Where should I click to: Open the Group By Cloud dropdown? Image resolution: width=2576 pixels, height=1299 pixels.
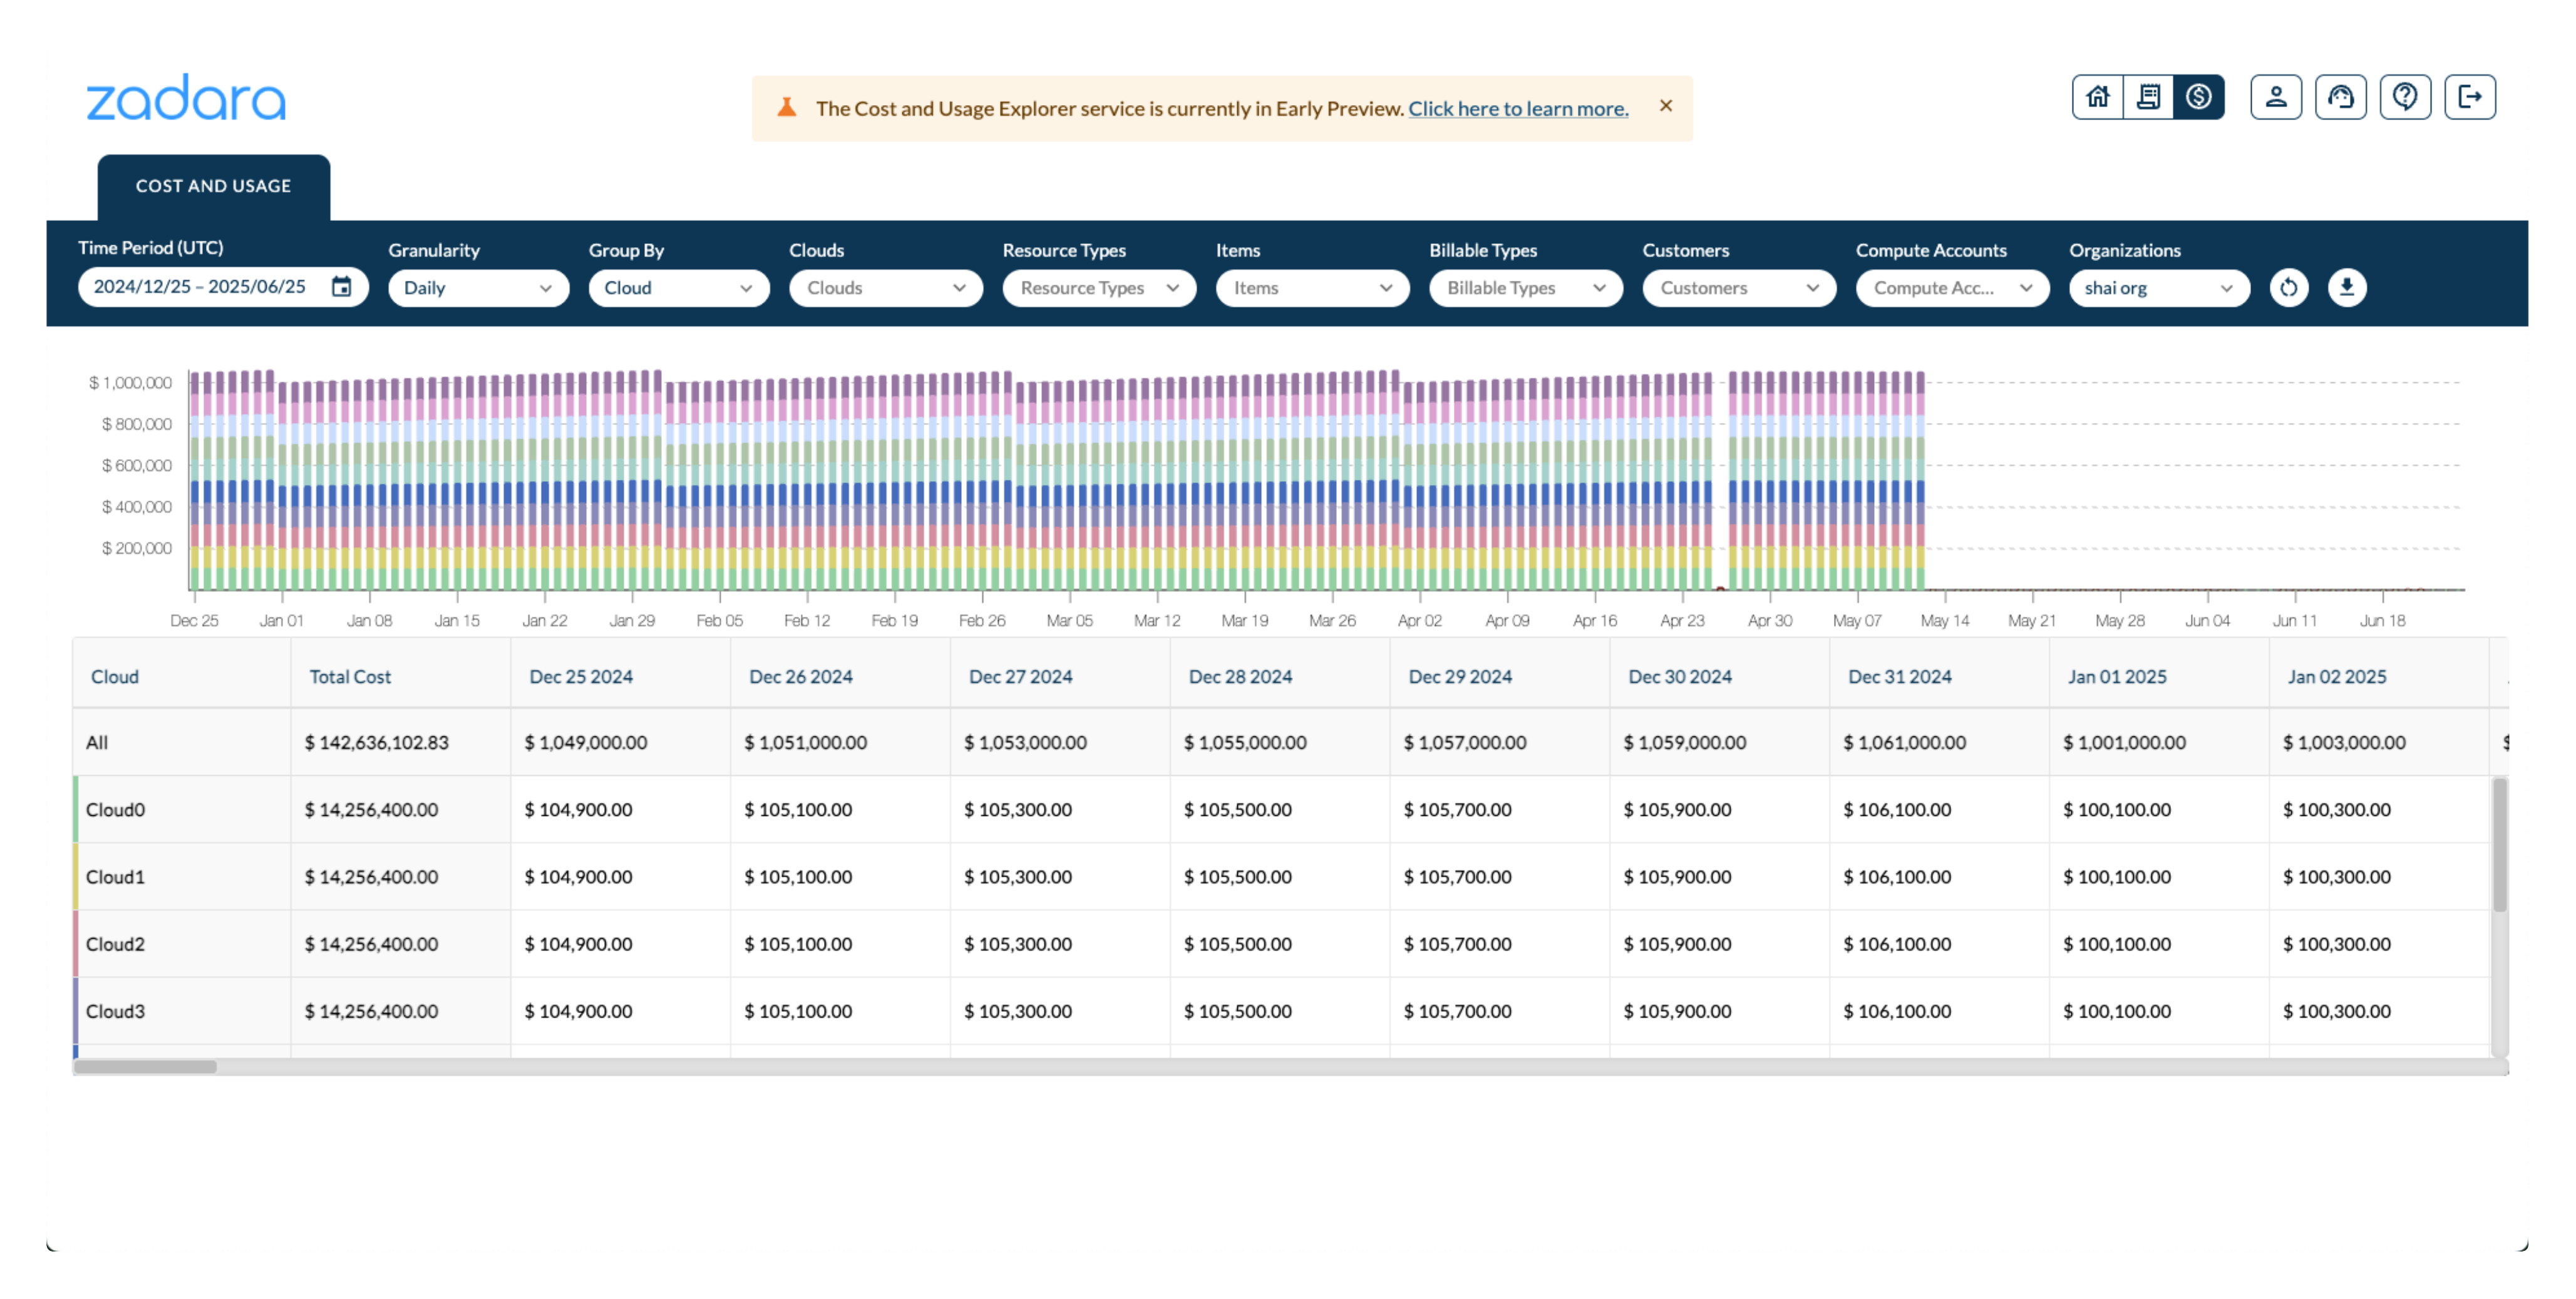coord(678,288)
